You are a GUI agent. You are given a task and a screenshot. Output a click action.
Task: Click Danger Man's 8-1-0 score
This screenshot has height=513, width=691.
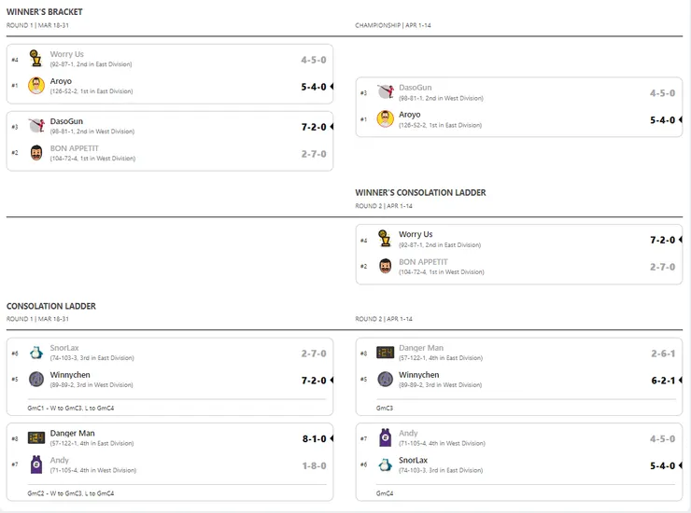point(314,438)
